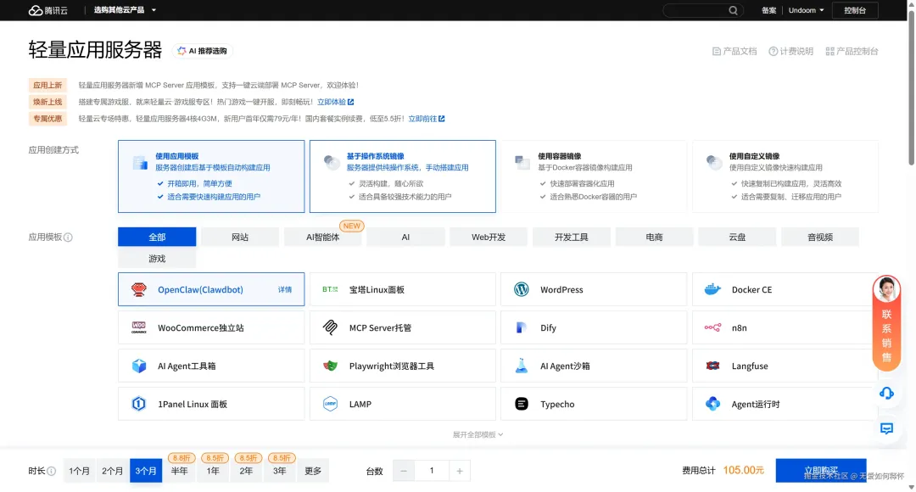The image size is (916, 492).
Task: Click the headset customer service icon
Action: tap(886, 394)
